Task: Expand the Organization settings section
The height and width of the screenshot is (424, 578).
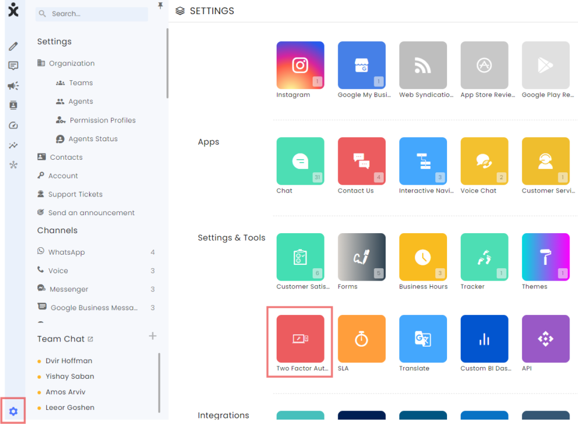Action: coord(71,63)
